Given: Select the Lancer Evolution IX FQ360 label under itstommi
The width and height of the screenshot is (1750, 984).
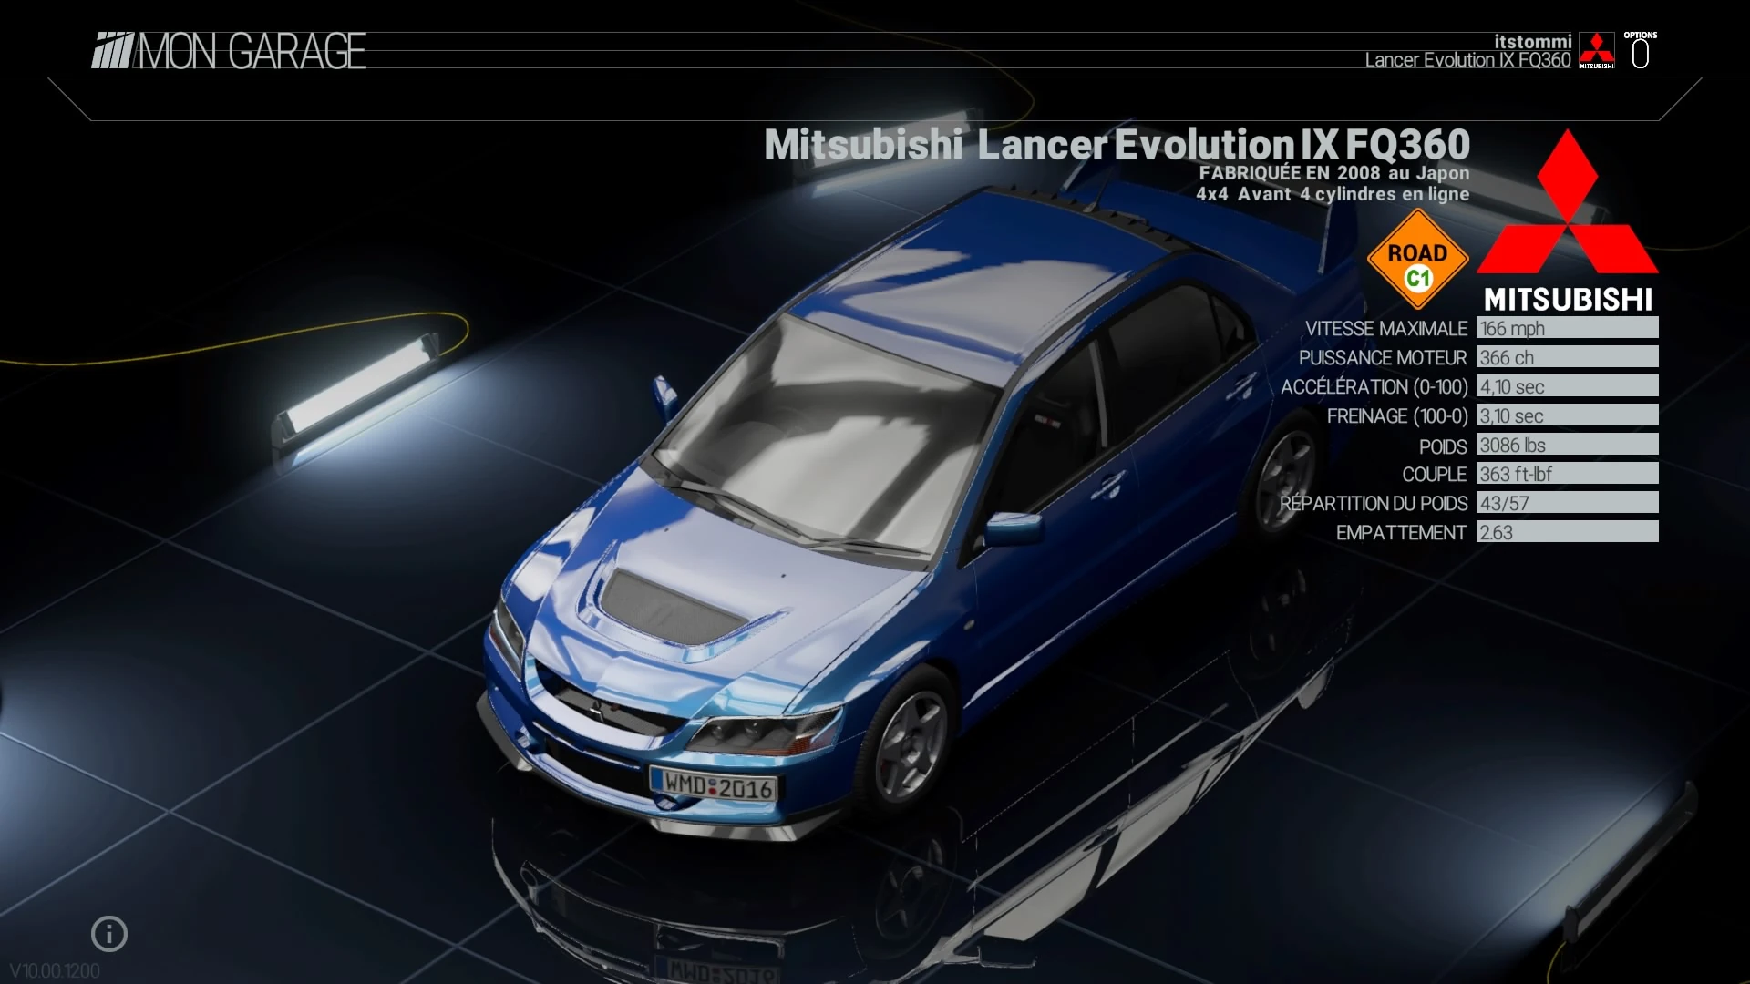Looking at the screenshot, I should click(x=1466, y=61).
